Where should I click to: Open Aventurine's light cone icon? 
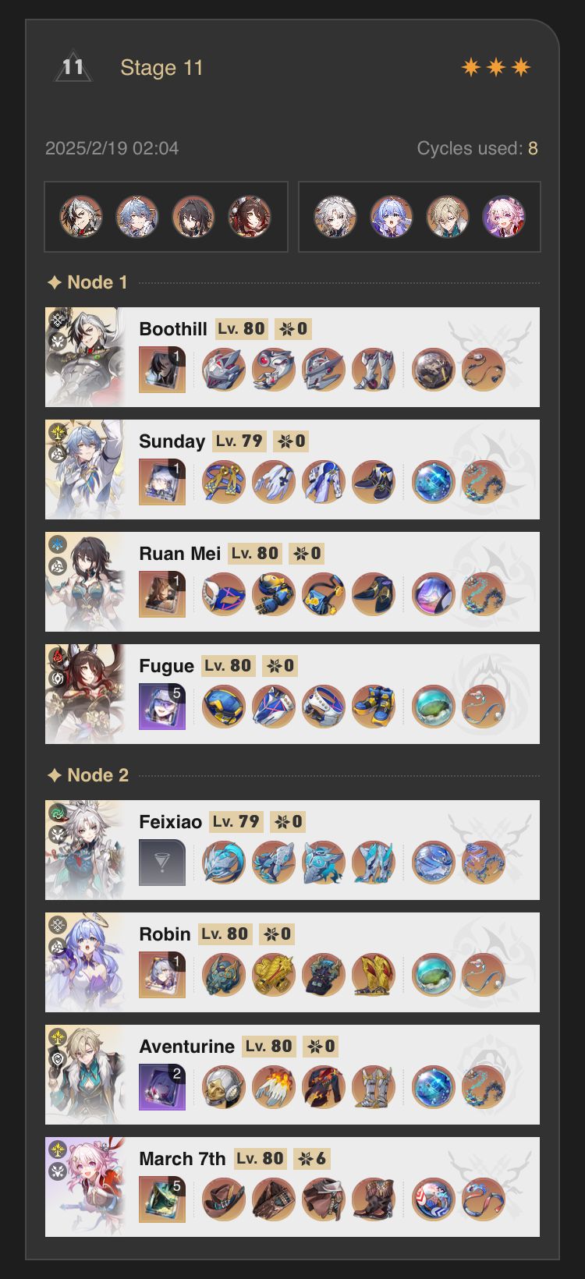coord(162,1087)
